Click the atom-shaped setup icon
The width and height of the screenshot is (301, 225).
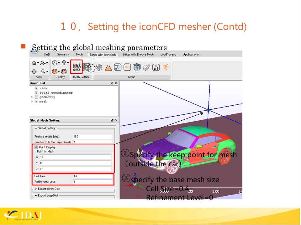pos(99,67)
